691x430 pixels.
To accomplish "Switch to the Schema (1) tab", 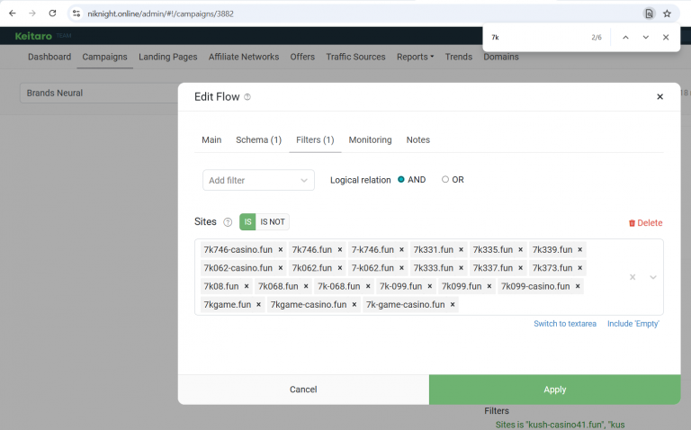I will [x=259, y=140].
